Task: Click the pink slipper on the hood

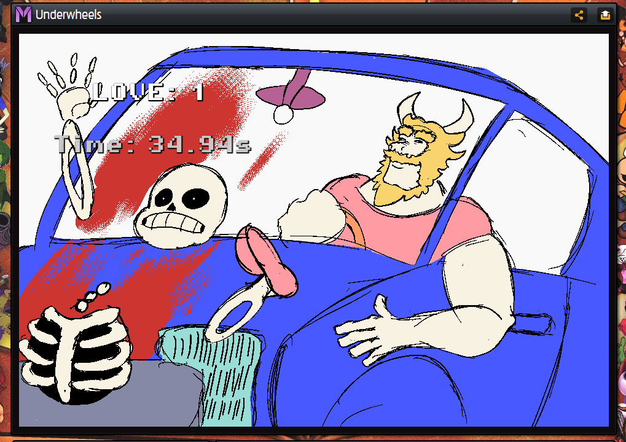Action: tap(265, 262)
